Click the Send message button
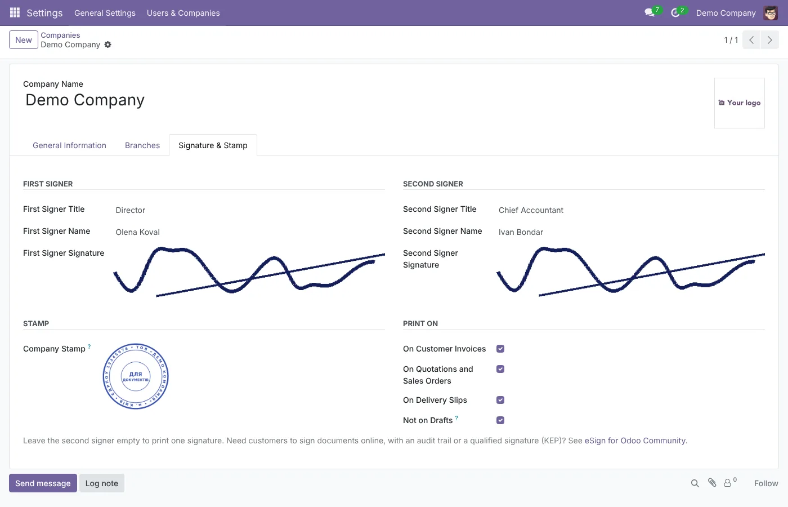This screenshot has width=788, height=507. [x=43, y=483]
